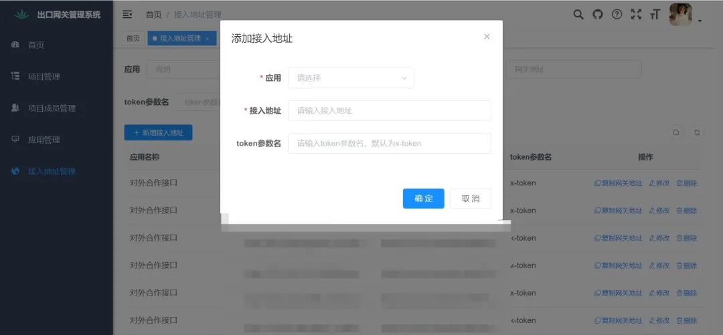
Task: Go to 首页 in sidebar
Action: pos(36,45)
